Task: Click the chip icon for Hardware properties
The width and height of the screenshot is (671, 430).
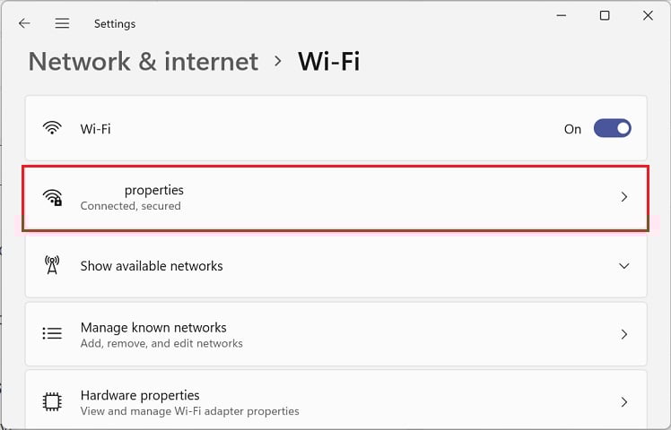Action: (52, 402)
